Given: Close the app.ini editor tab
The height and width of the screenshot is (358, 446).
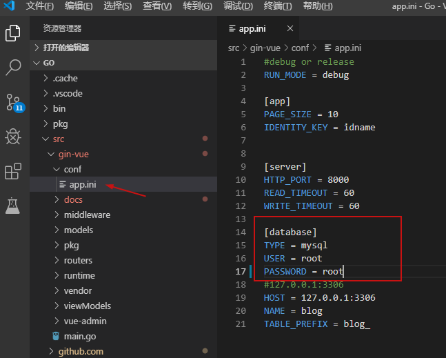Looking at the screenshot, I should tap(290, 29).
